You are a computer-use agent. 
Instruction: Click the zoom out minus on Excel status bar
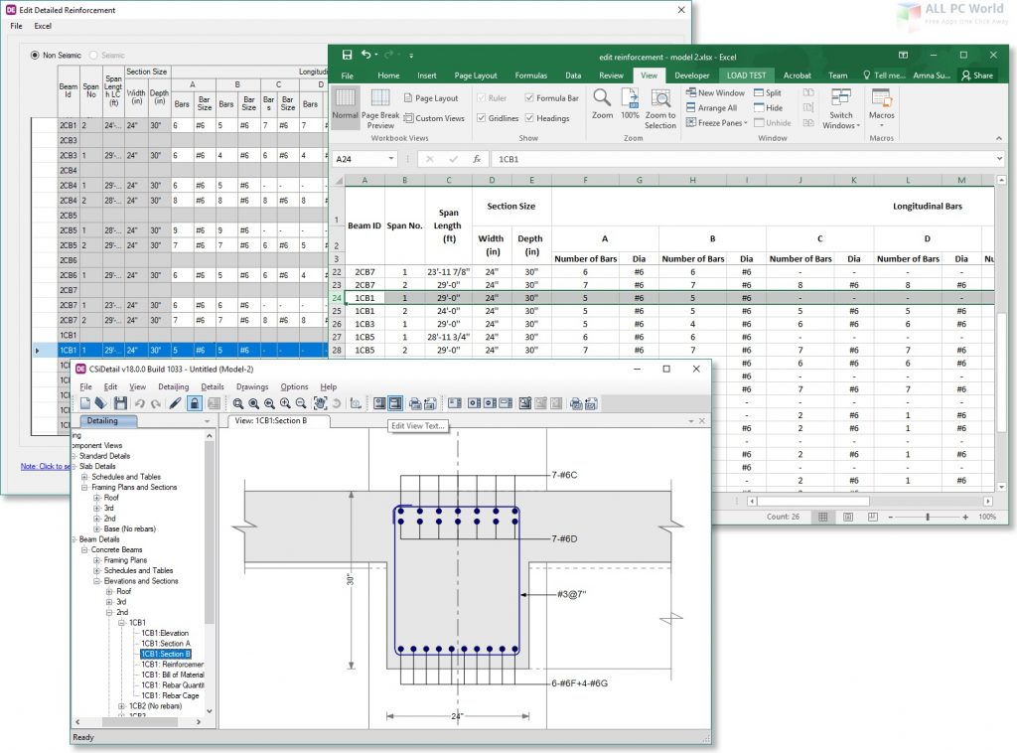coord(890,517)
